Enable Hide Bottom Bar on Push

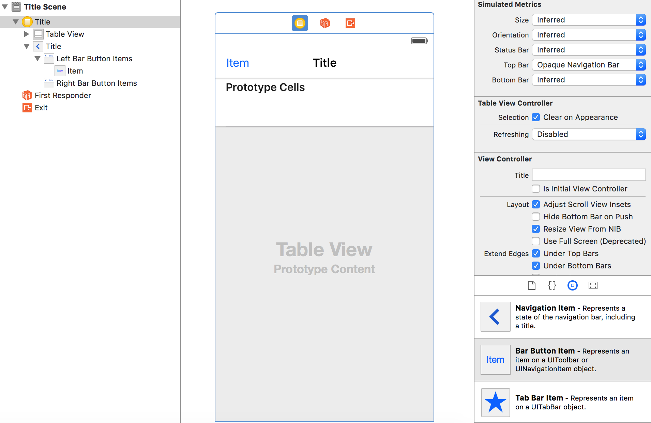click(536, 217)
